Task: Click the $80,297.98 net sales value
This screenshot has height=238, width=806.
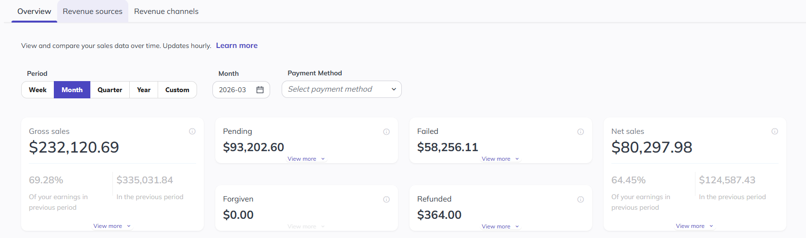Action: pos(652,147)
